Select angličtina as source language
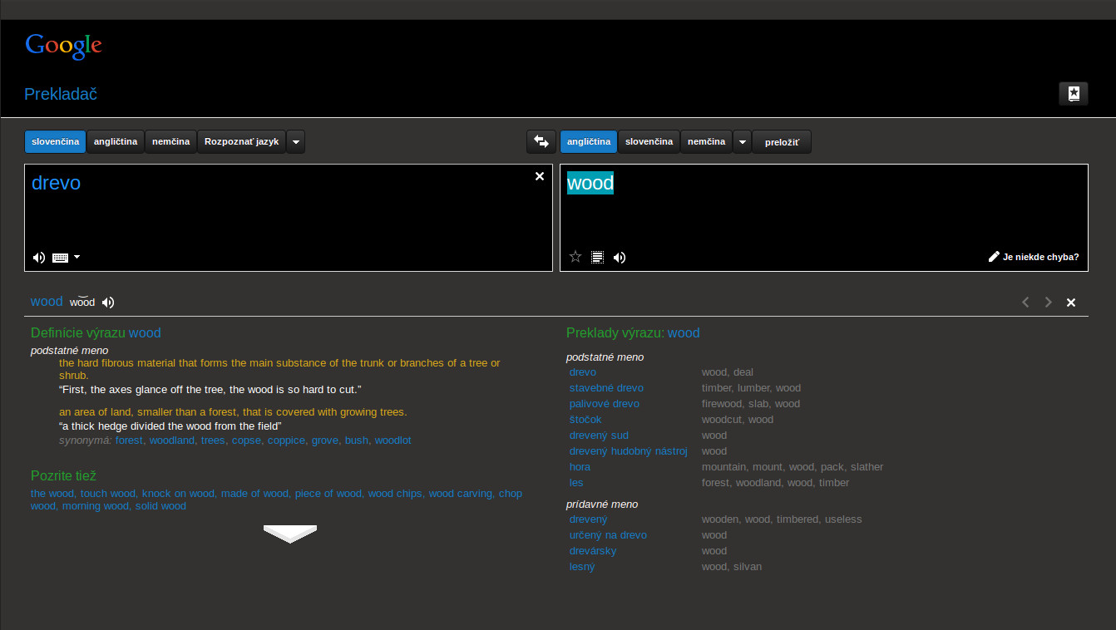 click(116, 142)
